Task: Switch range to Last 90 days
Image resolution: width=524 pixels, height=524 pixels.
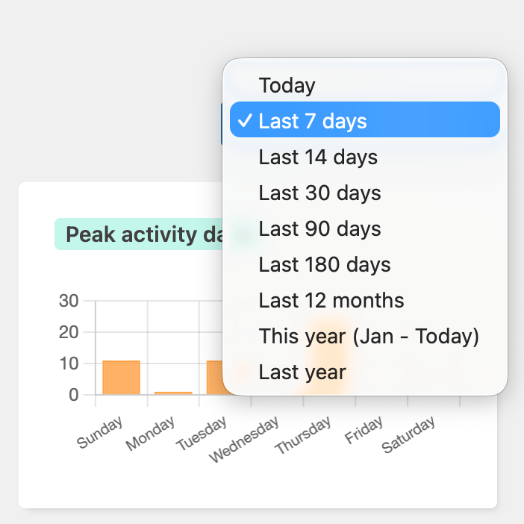Action: pyautogui.click(x=319, y=229)
